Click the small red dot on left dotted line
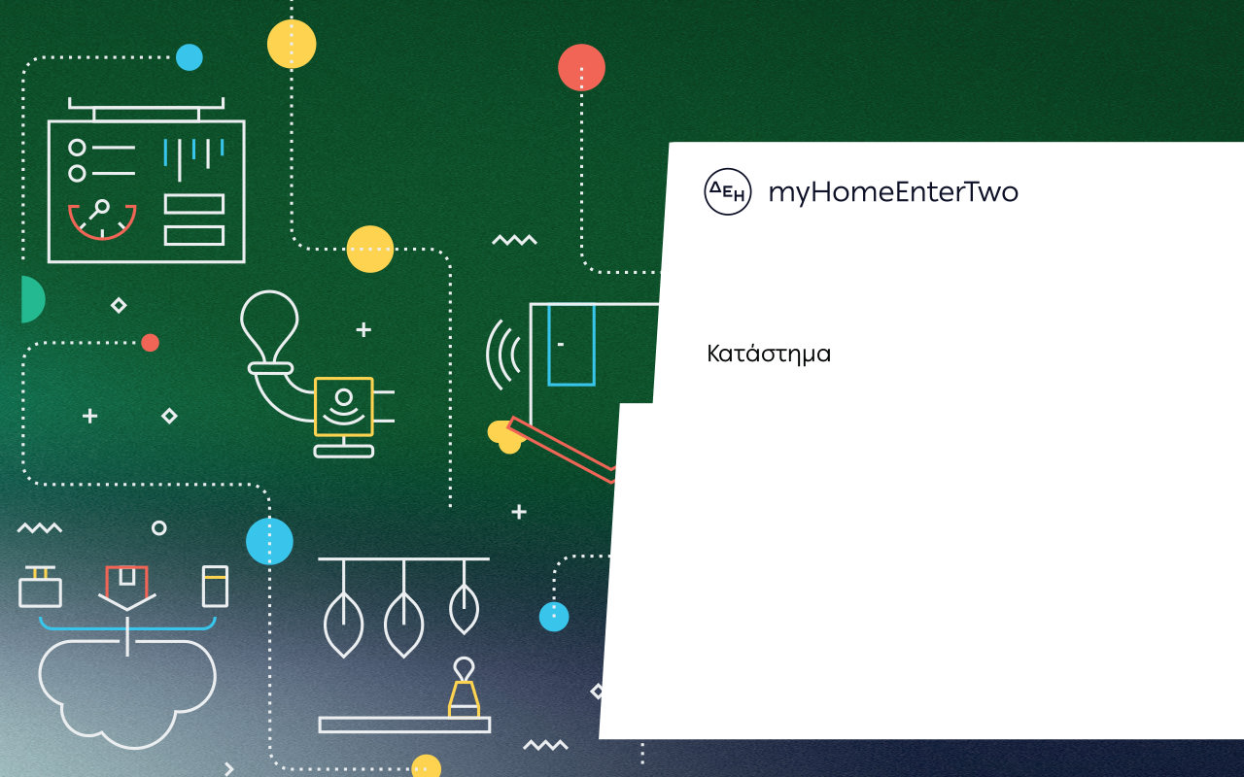Screen dimensions: 1244x777 pyautogui.click(x=150, y=343)
